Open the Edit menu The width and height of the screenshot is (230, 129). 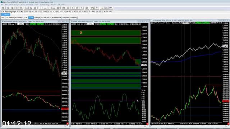click(6, 5)
